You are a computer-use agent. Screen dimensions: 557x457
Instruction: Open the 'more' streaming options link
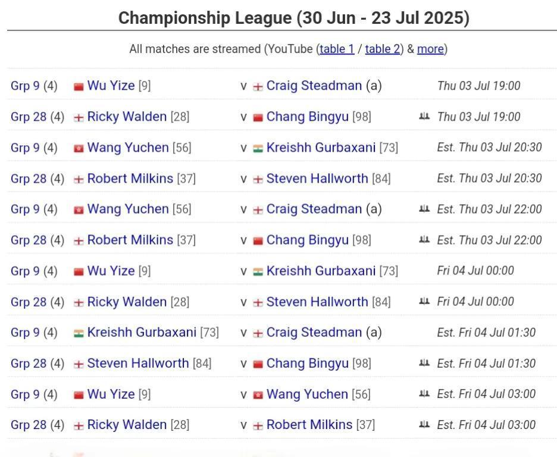tap(430, 49)
